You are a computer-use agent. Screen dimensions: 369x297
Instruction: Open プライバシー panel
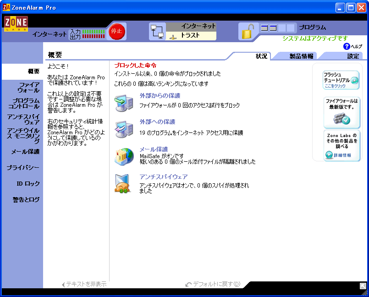pyautogui.click(x=23, y=168)
